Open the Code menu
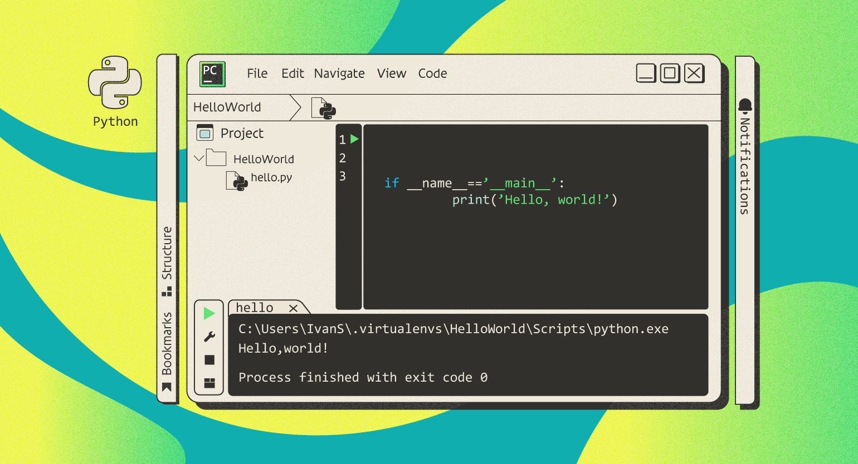 [x=432, y=73]
